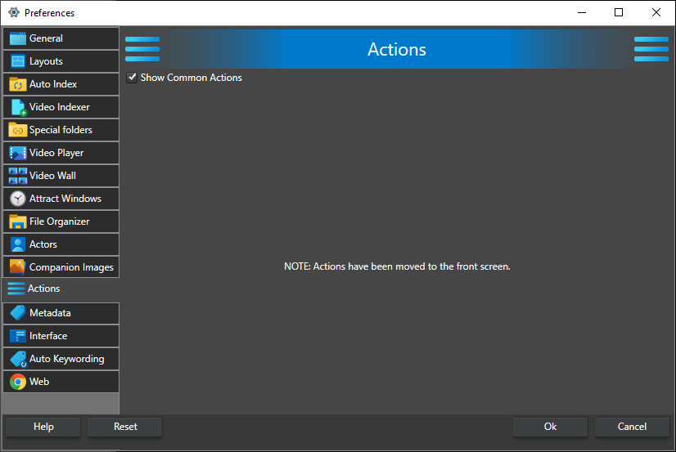The image size is (676, 452).
Task: Switch to Auto Keywording tab
Action: point(66,359)
